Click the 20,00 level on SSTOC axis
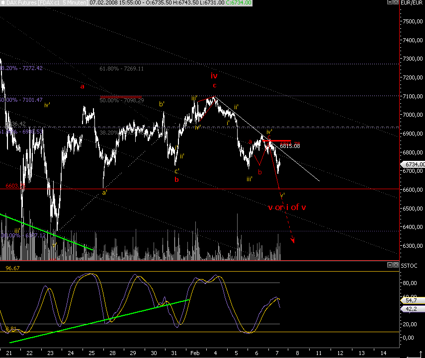This screenshot has height=358, width=425. coord(410,324)
